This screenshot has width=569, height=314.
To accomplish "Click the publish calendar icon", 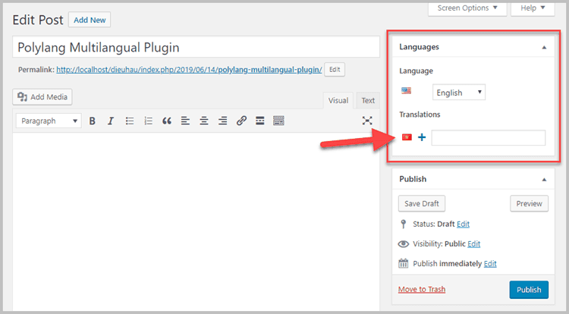I will pos(403,263).
